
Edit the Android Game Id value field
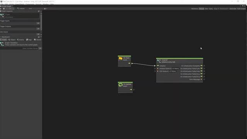[176, 69]
